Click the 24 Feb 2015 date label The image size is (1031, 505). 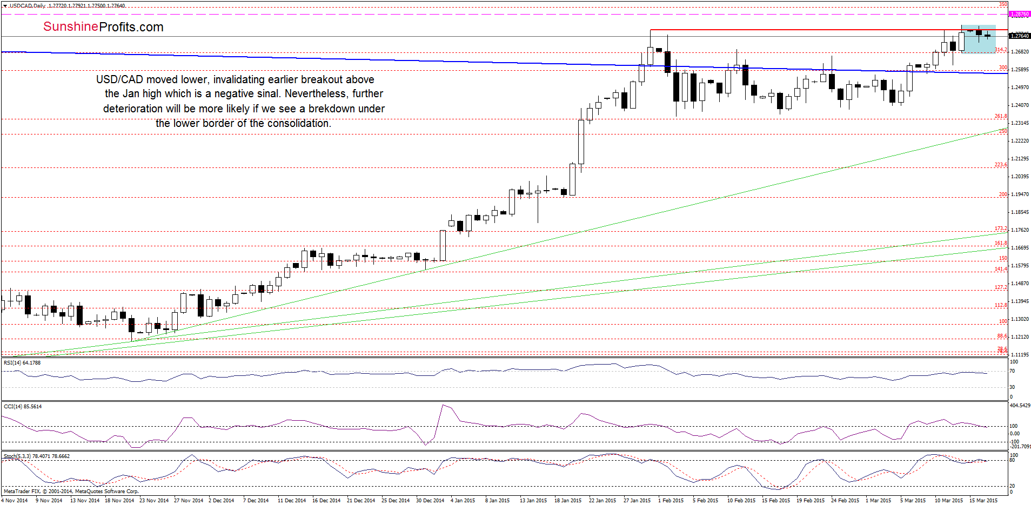click(845, 500)
